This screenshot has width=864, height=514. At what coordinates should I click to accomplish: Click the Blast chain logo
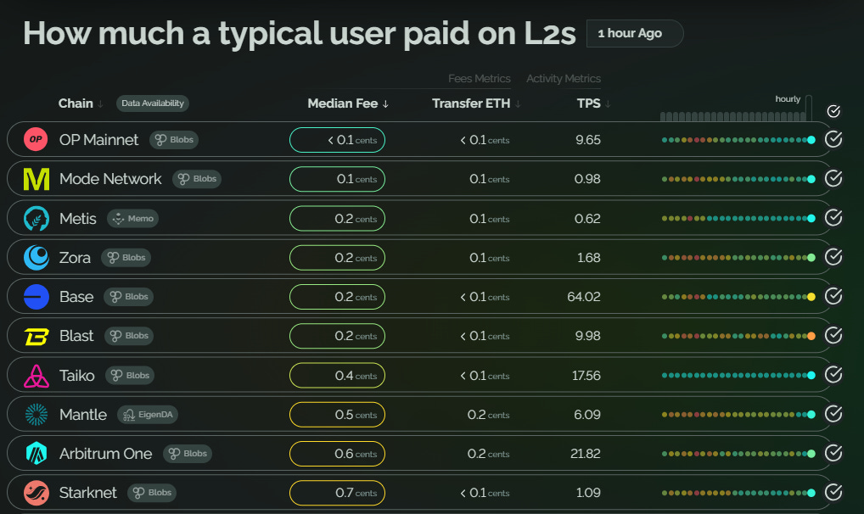click(36, 336)
